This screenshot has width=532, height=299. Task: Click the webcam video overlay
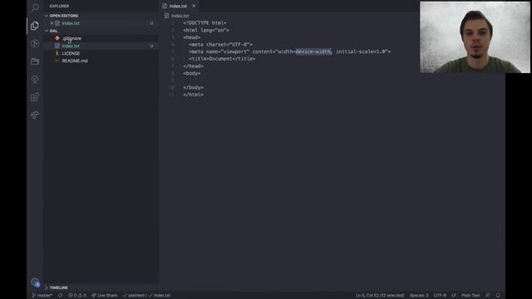click(x=475, y=37)
